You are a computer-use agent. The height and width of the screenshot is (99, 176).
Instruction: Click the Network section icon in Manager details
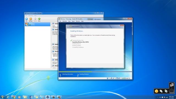pos(53,66)
